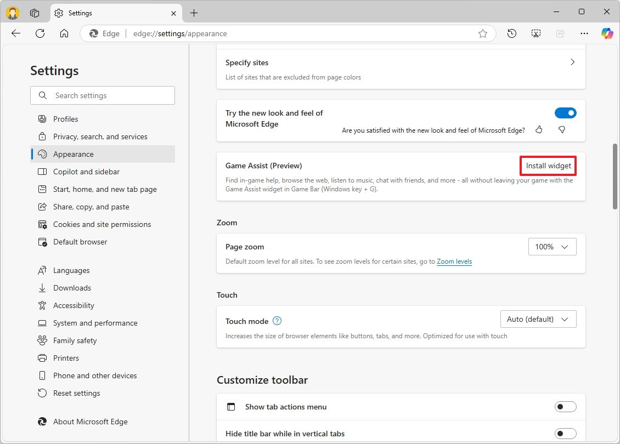Click the Reset settings icon
The width and height of the screenshot is (620, 444).
point(42,393)
